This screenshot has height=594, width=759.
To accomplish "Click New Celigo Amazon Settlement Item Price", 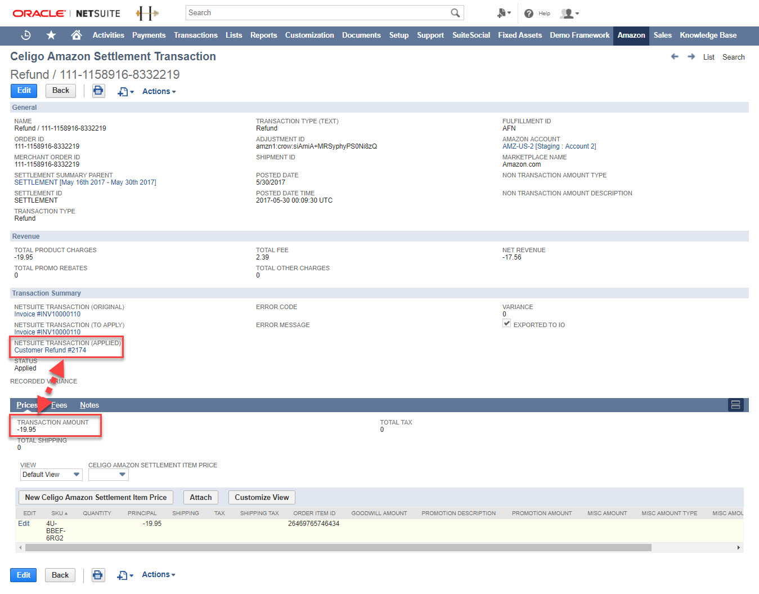I will click(x=96, y=497).
